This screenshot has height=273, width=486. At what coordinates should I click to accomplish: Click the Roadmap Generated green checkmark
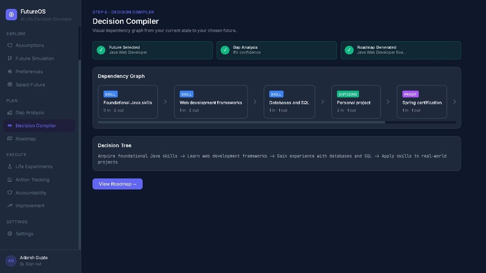coord(349,50)
